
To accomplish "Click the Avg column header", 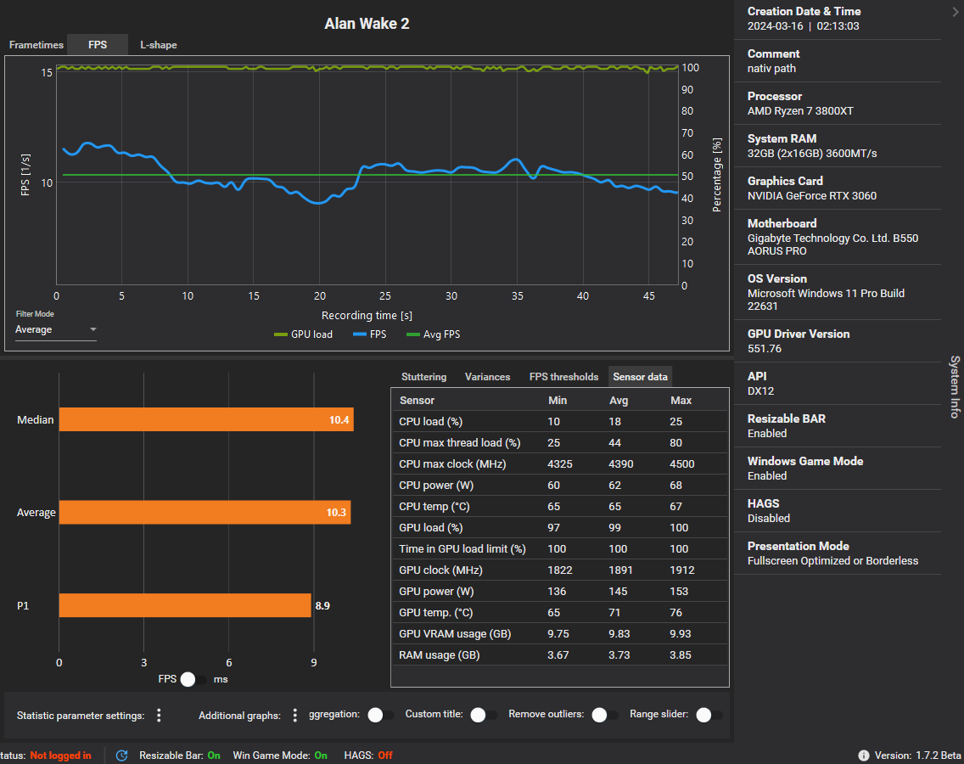I will [619, 401].
